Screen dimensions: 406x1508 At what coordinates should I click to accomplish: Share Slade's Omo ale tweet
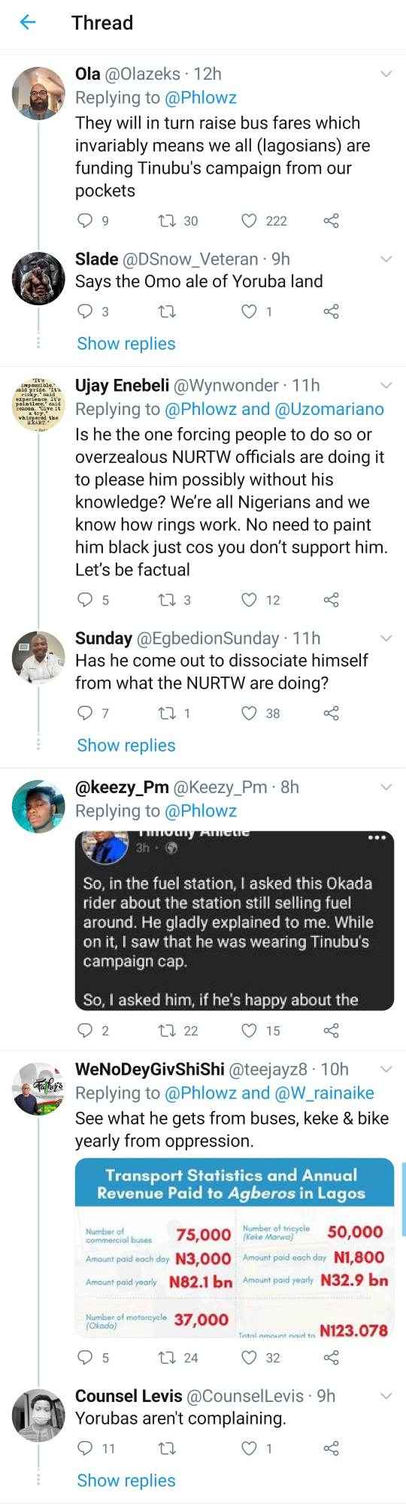point(331,311)
